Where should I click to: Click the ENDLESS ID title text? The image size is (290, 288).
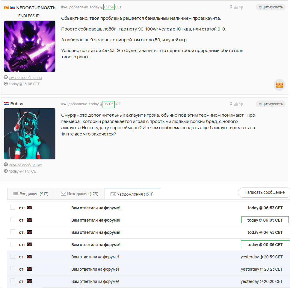(29, 16)
